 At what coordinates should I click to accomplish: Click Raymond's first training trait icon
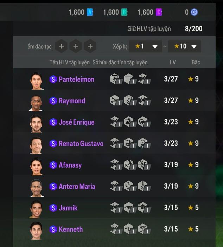116,100
